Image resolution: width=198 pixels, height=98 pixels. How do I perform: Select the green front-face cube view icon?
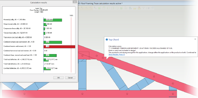coord(100,8)
